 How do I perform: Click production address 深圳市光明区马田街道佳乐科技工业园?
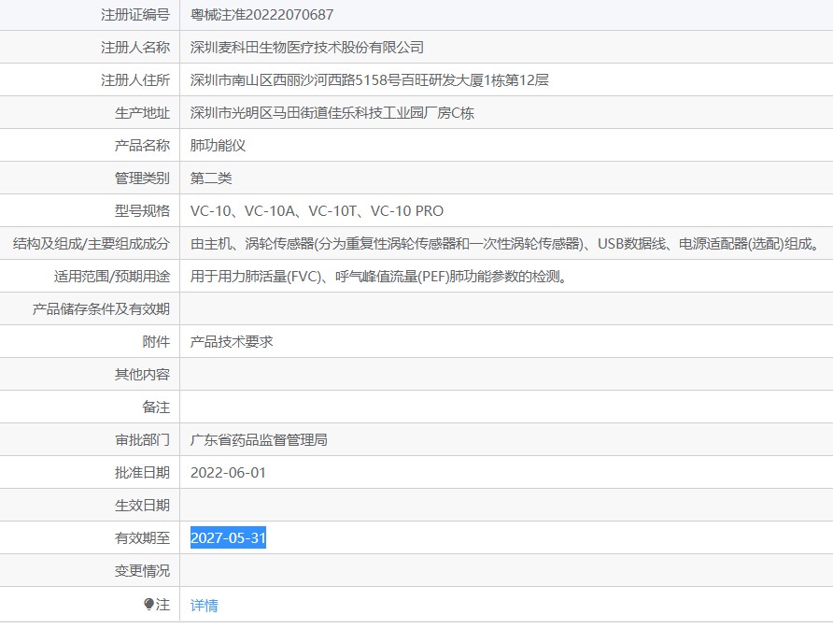click(306, 113)
